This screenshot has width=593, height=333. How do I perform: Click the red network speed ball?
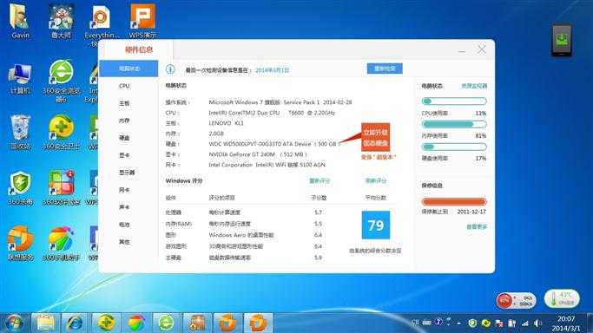click(504, 301)
